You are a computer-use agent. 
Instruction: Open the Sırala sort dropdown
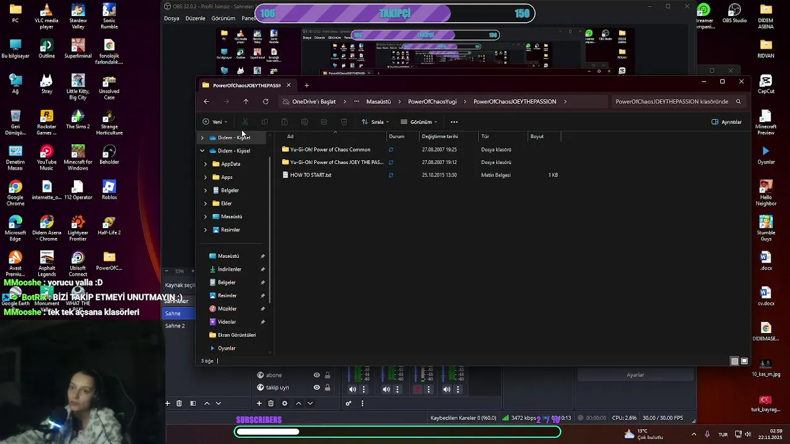[x=375, y=122]
